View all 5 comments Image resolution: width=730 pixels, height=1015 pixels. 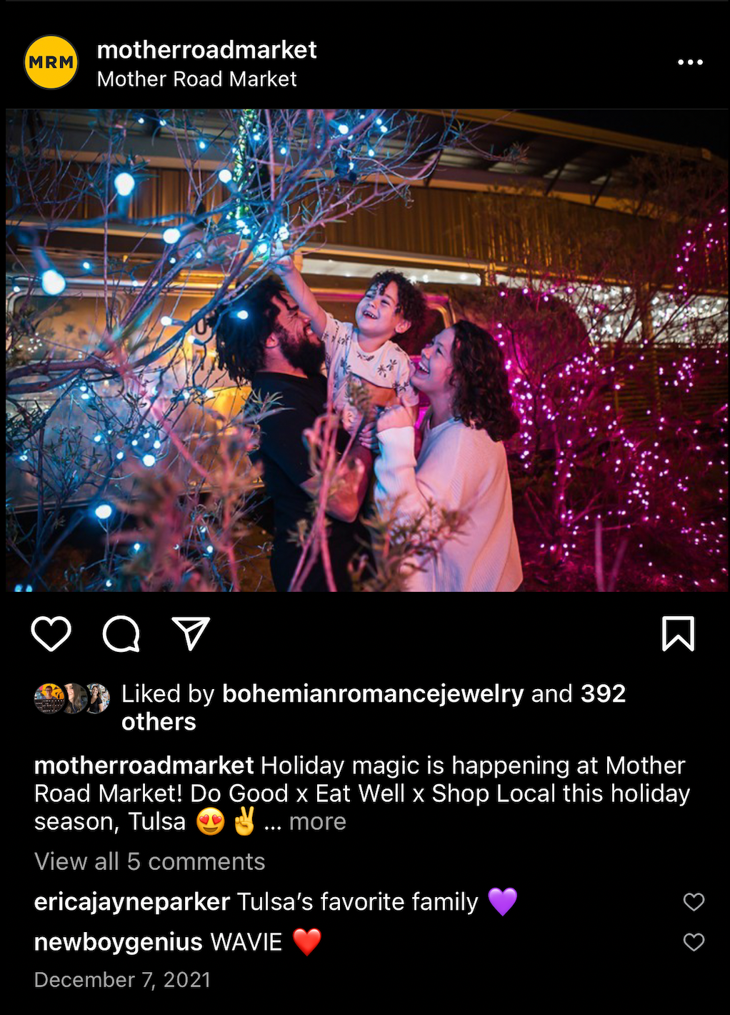point(149,861)
